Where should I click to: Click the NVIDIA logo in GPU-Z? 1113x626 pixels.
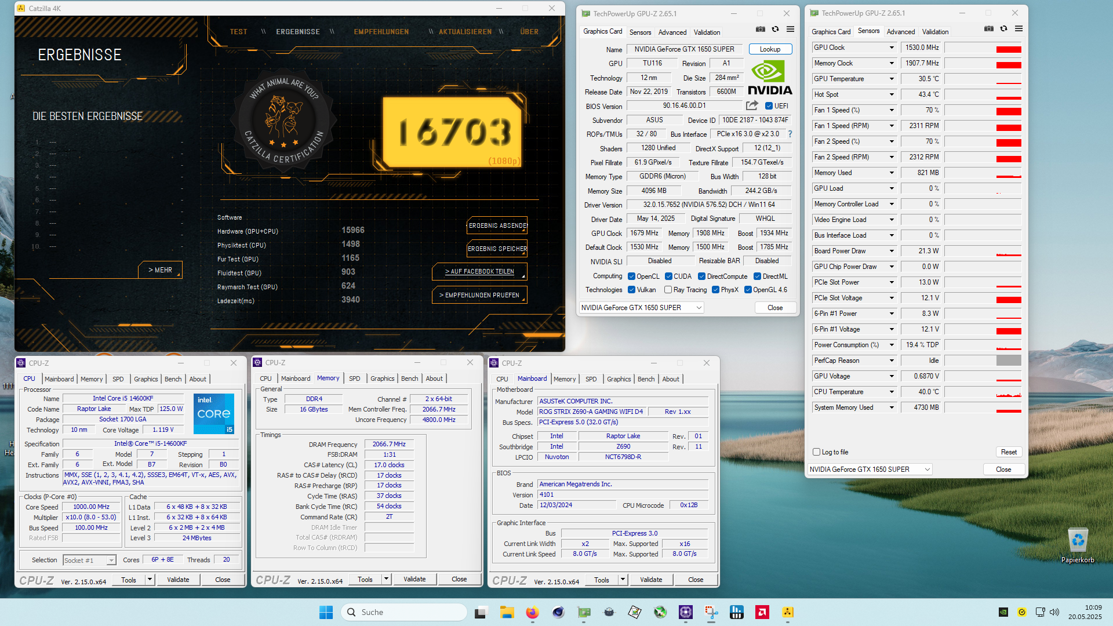click(x=770, y=78)
